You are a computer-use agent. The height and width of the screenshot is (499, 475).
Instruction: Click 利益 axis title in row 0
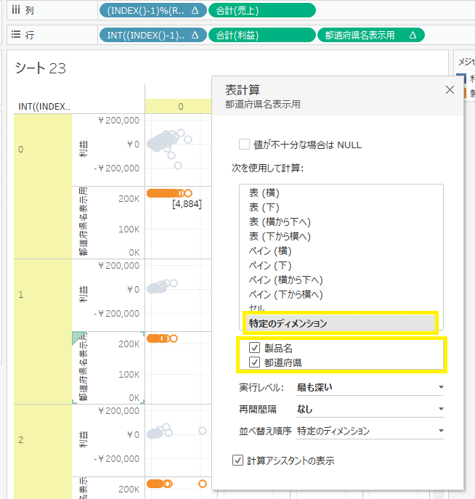coord(83,149)
